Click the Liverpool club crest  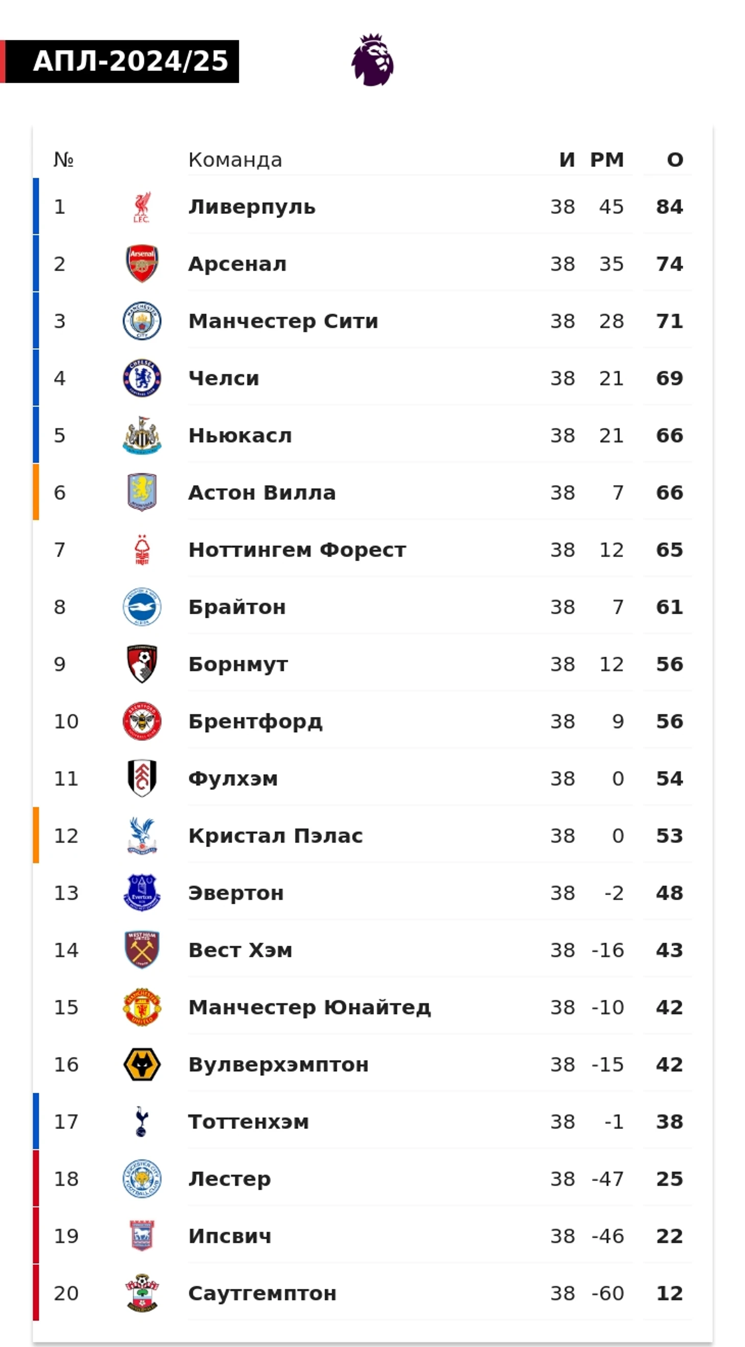tap(141, 207)
